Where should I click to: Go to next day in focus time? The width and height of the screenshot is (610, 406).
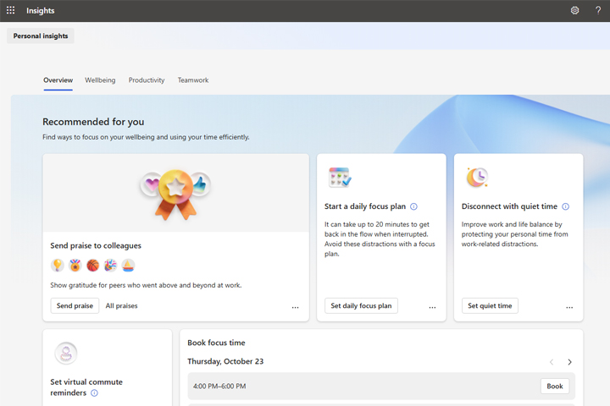coord(569,362)
